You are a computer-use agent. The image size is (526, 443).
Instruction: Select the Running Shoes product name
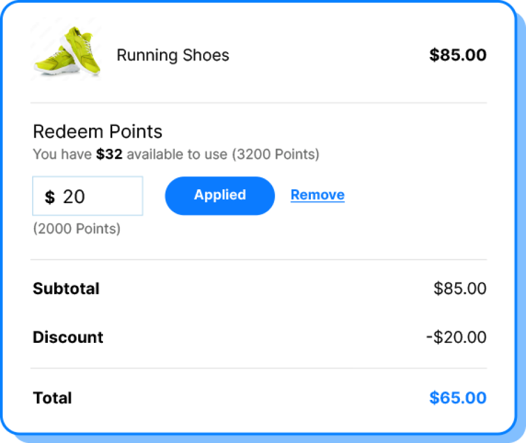[x=173, y=55]
